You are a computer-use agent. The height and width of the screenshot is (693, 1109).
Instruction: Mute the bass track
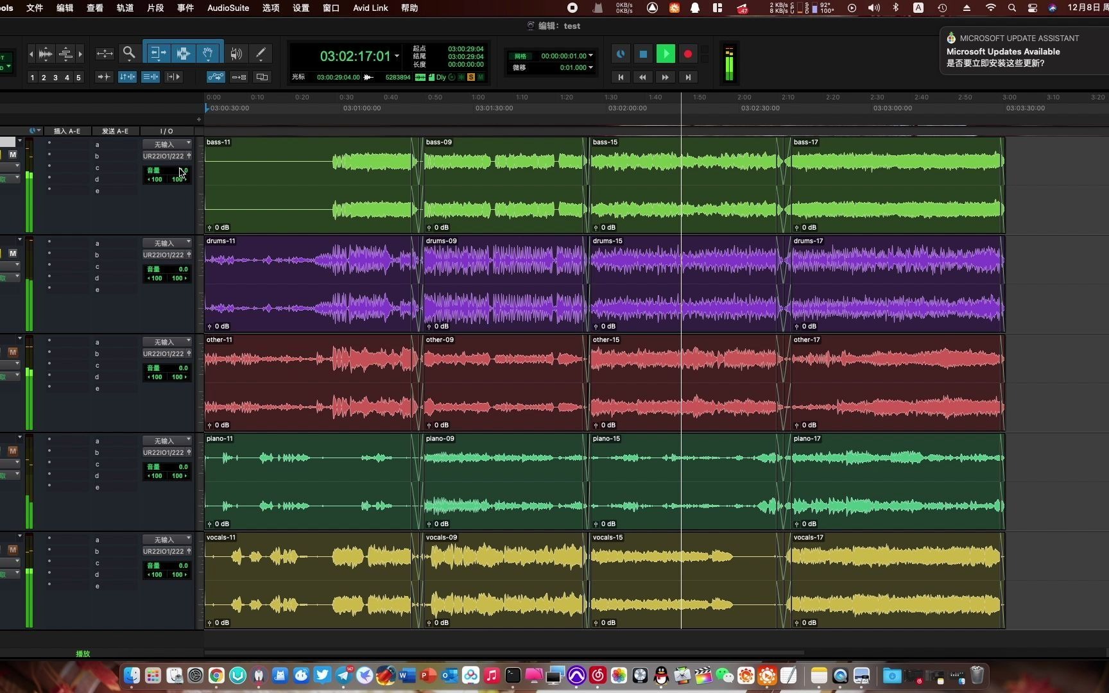pyautogui.click(x=13, y=155)
